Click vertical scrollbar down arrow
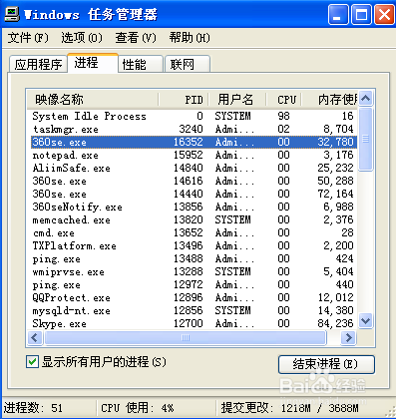Screen dimensions: 396x419 tap(366, 321)
